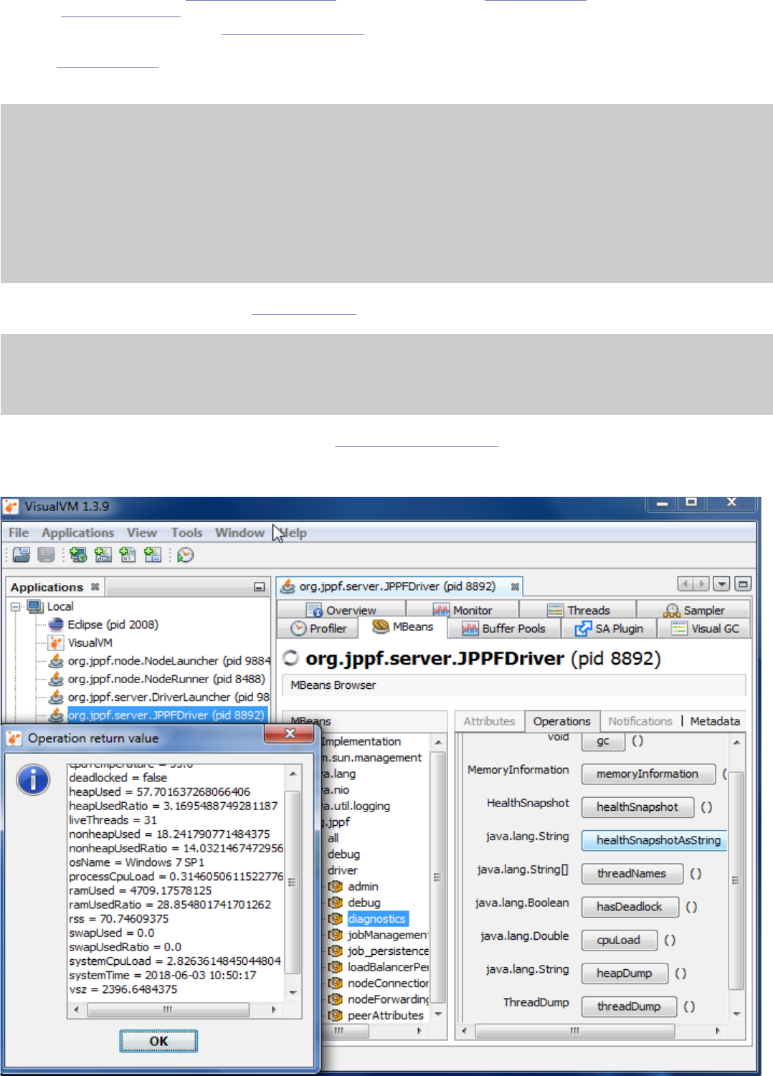Click the nodeForwarding MBean icon
773x1076 pixels.
click(335, 999)
